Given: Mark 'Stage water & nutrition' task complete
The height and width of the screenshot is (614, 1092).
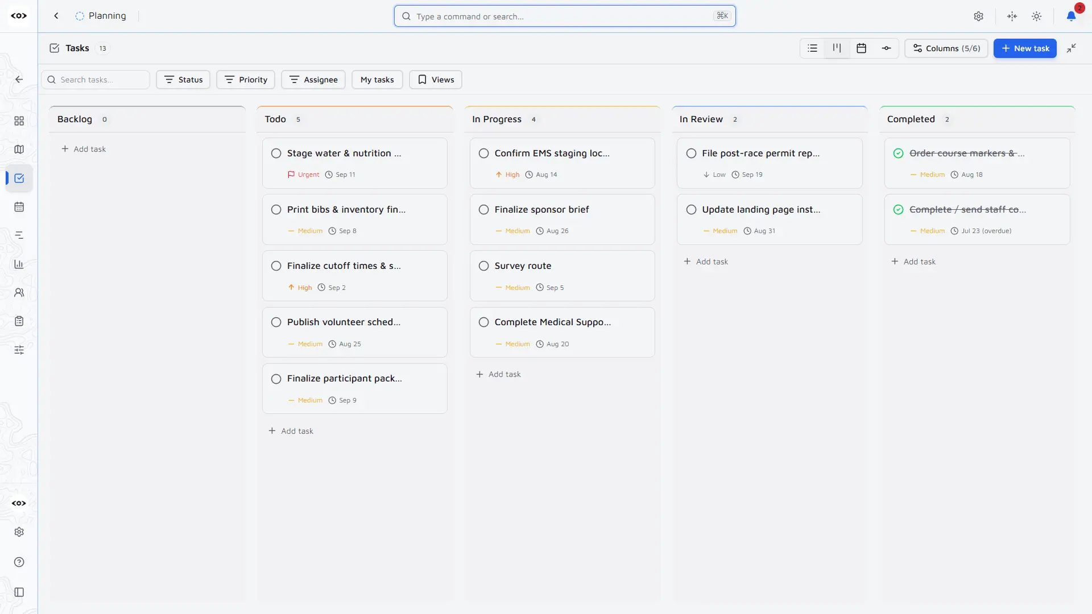Looking at the screenshot, I should (x=276, y=153).
